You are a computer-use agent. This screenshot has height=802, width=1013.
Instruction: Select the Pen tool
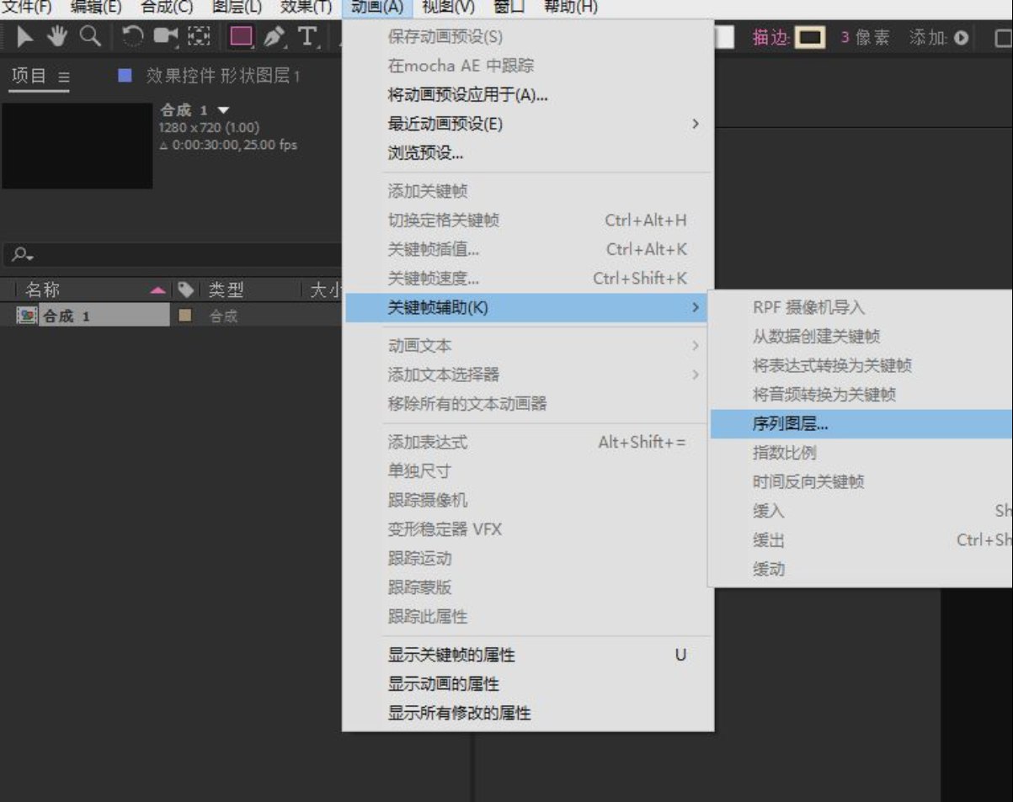(273, 38)
